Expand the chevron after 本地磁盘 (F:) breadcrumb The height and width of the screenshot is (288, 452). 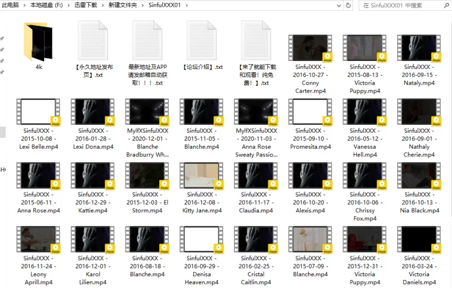(x=68, y=5)
